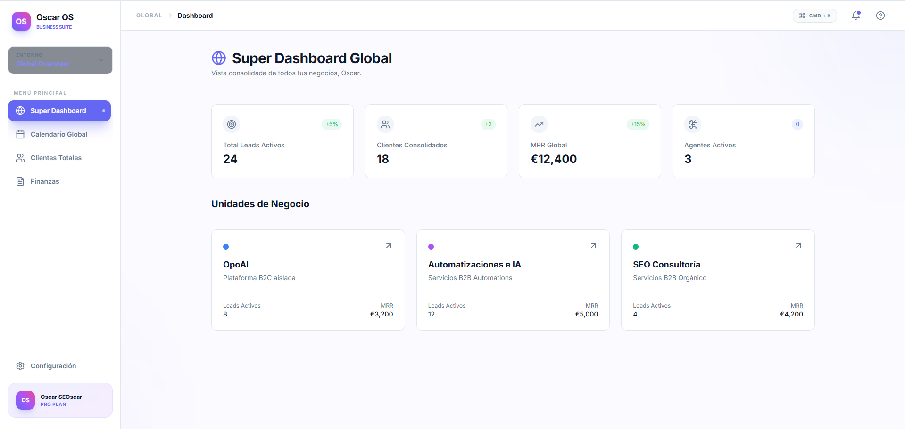Click the notifications bell icon
Screen dimensions: 905x429
pyautogui.click(x=855, y=16)
